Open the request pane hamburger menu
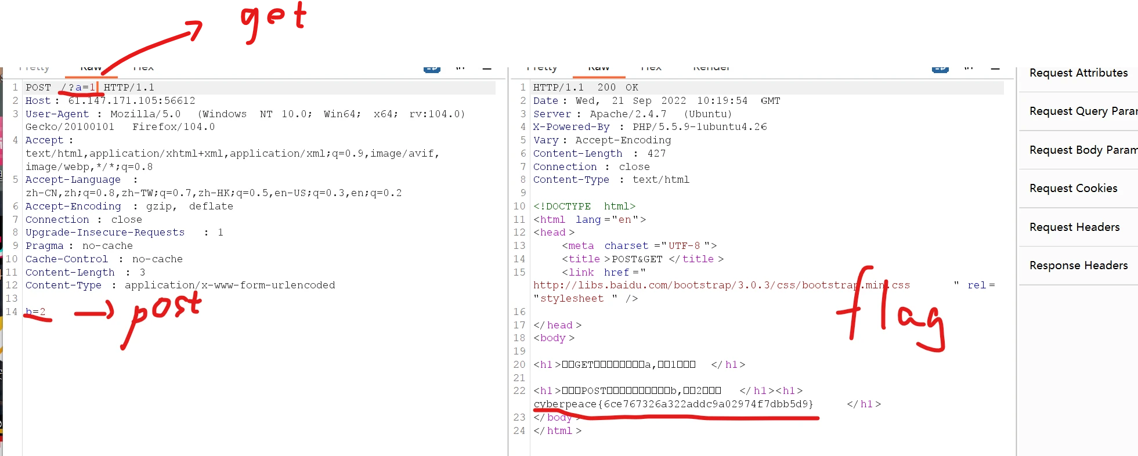Viewport: 1138px width, 456px height. [487, 68]
